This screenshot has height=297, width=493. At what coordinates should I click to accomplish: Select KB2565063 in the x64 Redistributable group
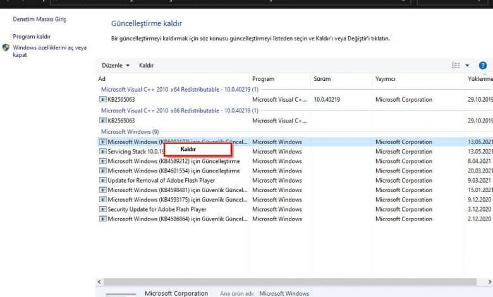click(x=121, y=99)
